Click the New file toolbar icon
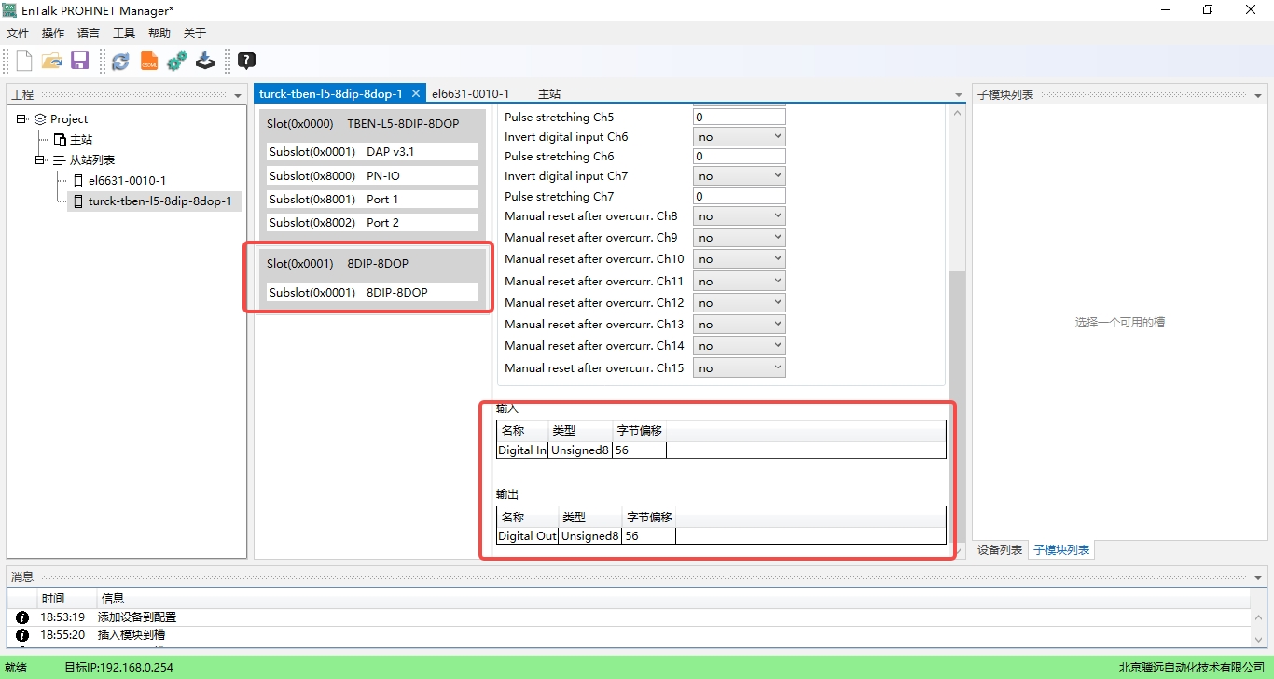1274x679 pixels. 24,62
